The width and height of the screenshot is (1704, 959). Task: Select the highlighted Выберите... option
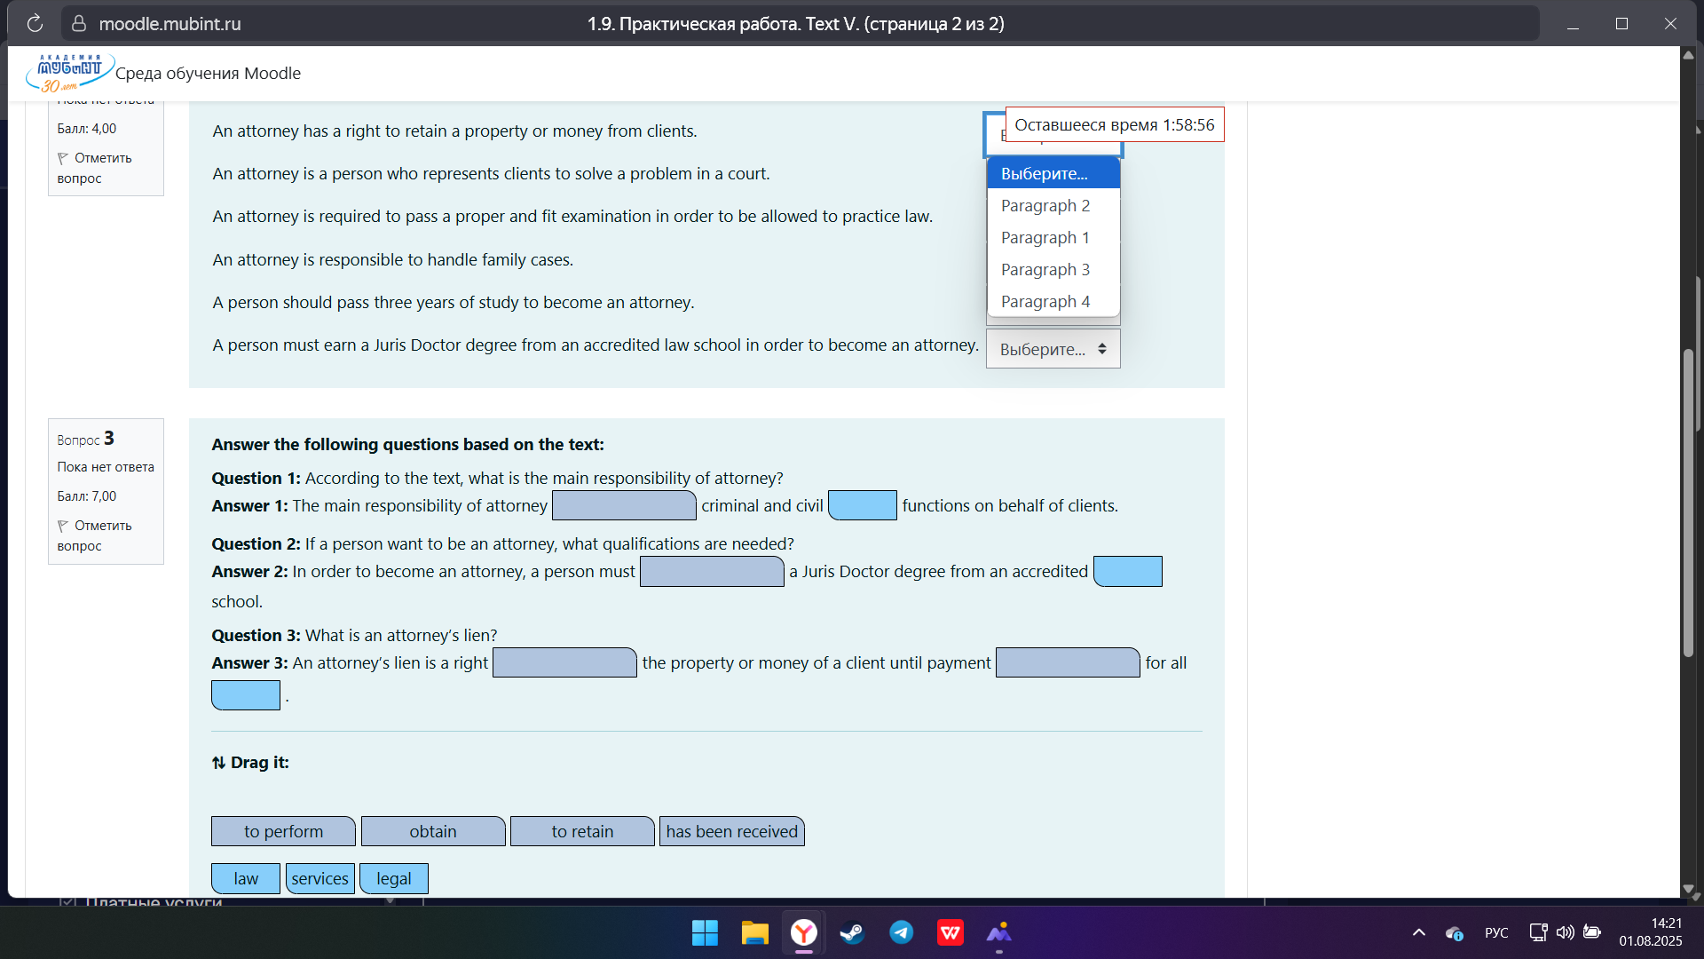1045,174
